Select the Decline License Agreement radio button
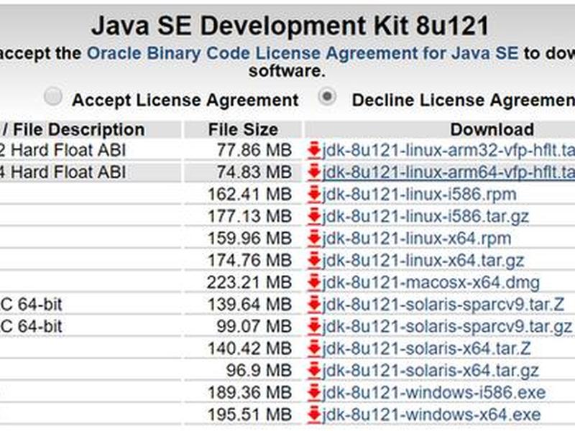This screenshot has height=431, width=575. pos(327,97)
